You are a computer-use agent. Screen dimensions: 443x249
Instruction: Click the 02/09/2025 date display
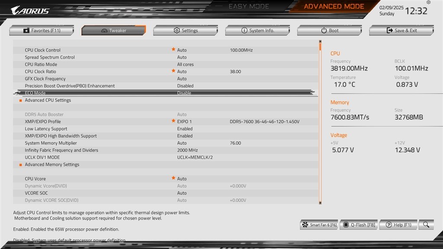[391, 8]
